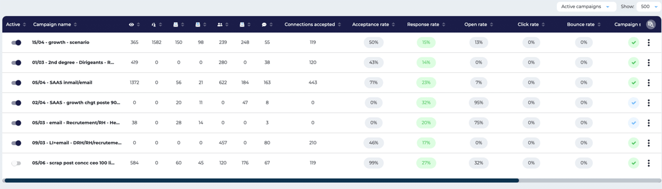Click the 32% response rate badge
Image resolution: width=662 pixels, height=189 pixels.
point(426,103)
